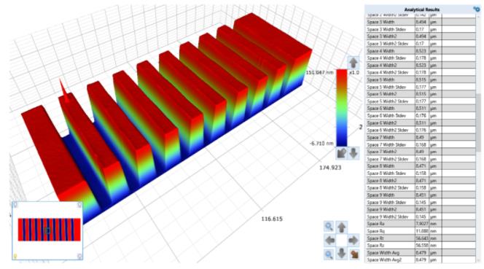Open Analytical Results panel settings icon
Viewport: 484px width, 269px height.
(477, 9)
